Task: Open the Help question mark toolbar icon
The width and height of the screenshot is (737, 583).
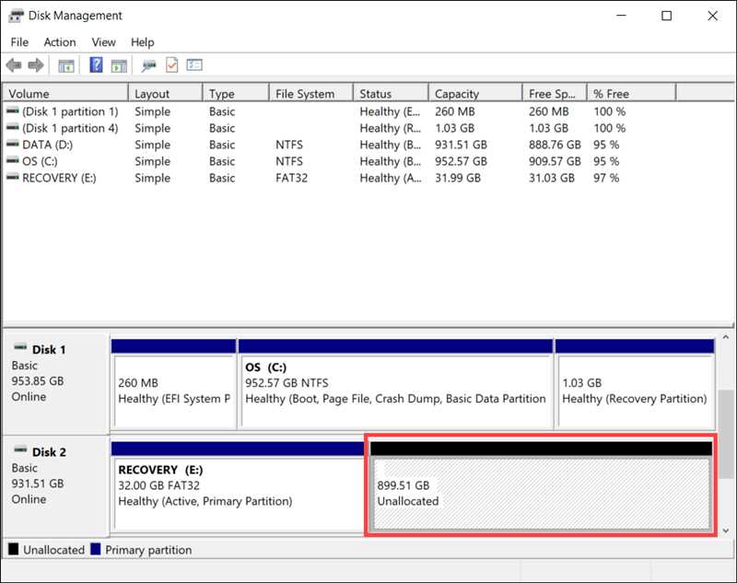Action: 96,64
